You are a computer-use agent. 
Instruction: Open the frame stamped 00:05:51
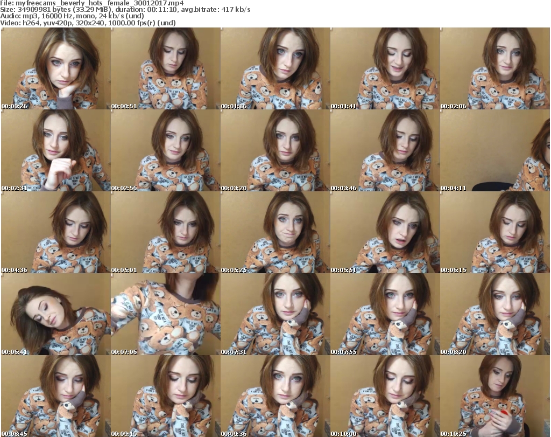click(385, 232)
